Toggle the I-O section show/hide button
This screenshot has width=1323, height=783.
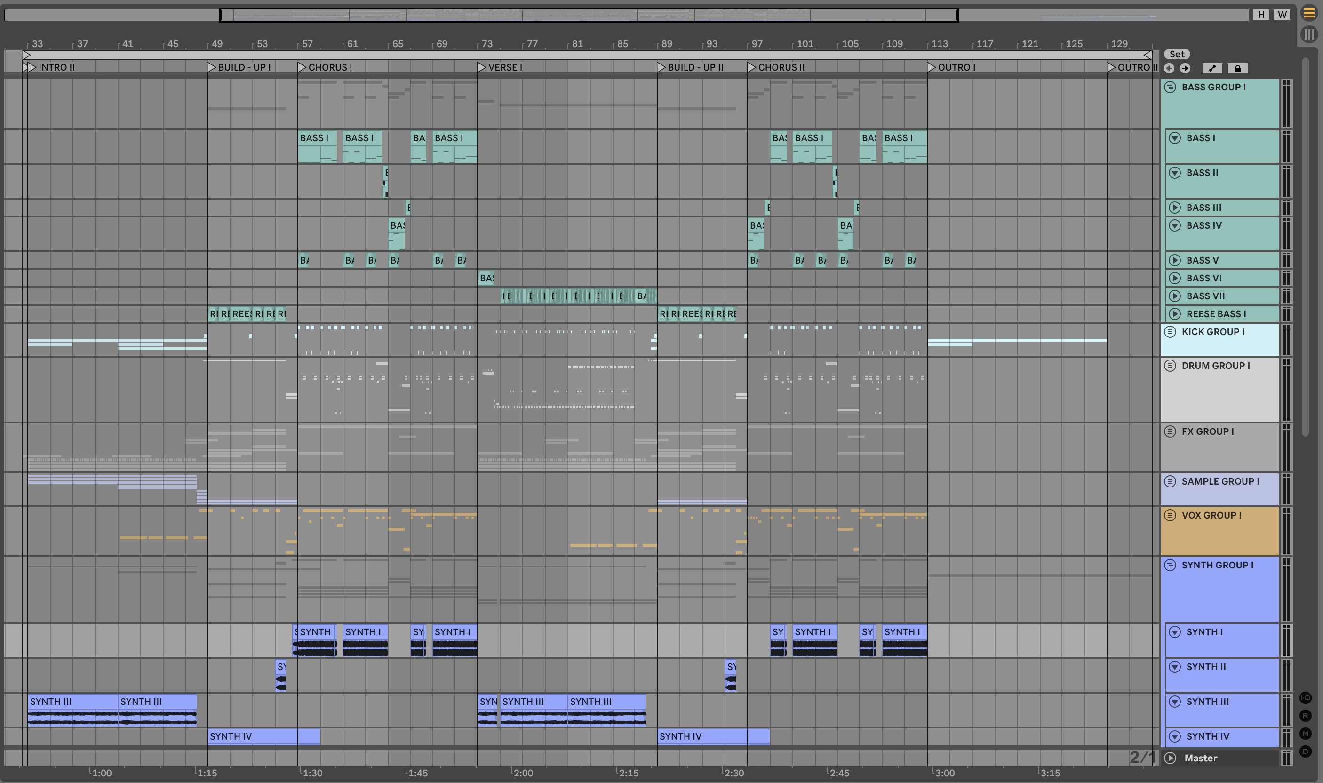click(1306, 697)
